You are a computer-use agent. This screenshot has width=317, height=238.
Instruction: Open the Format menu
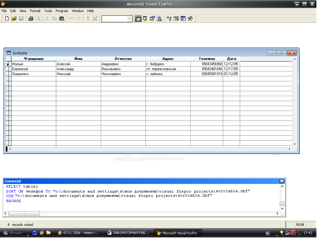[x=35, y=11]
